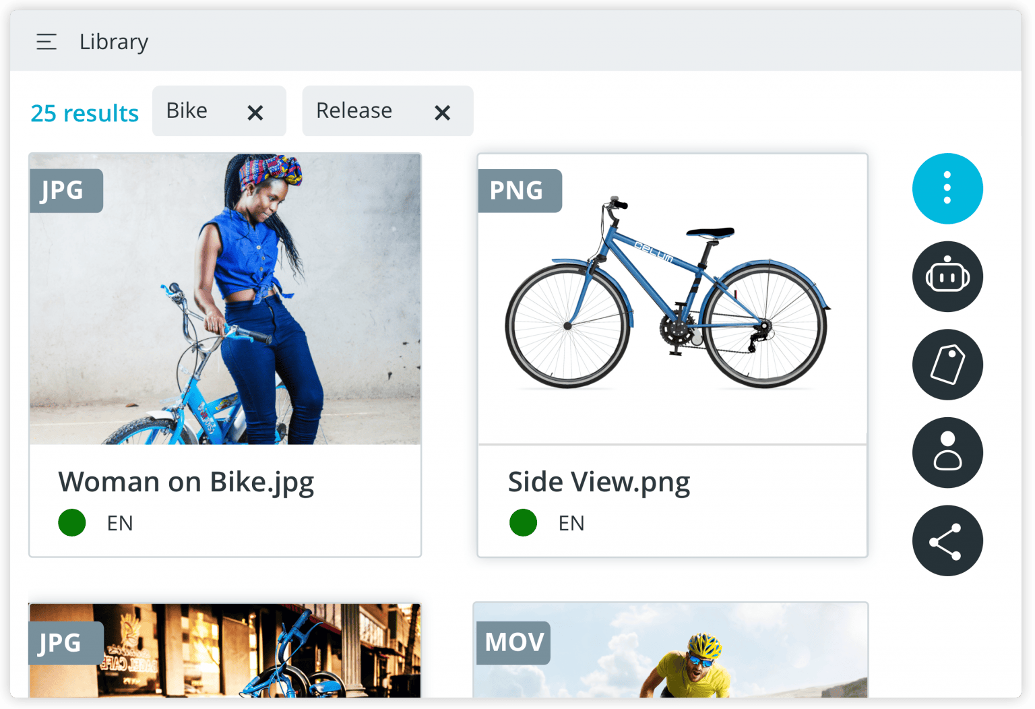The image size is (1035, 709).
Task: Click the PNG badge on Side View
Action: click(x=520, y=191)
